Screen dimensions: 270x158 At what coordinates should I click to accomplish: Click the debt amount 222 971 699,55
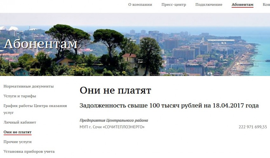click(253, 127)
